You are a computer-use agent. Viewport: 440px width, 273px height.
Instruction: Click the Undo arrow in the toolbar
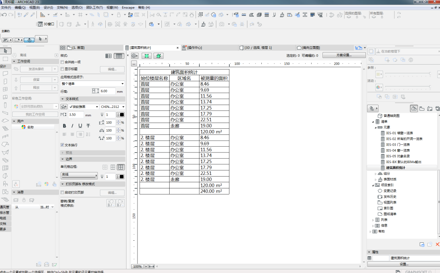4,15
